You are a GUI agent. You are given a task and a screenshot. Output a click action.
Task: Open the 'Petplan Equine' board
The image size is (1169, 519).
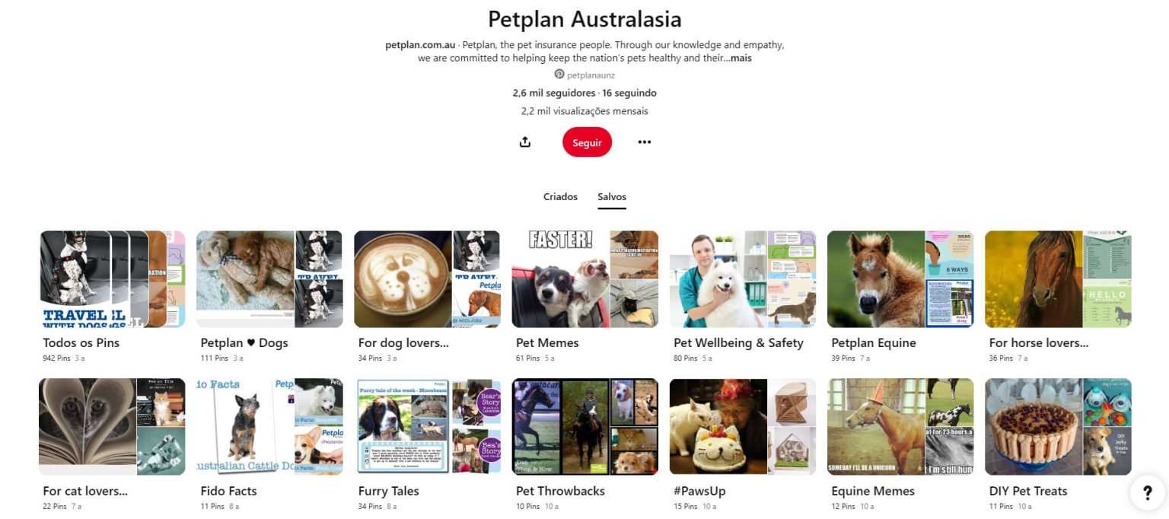pyautogui.click(x=900, y=279)
